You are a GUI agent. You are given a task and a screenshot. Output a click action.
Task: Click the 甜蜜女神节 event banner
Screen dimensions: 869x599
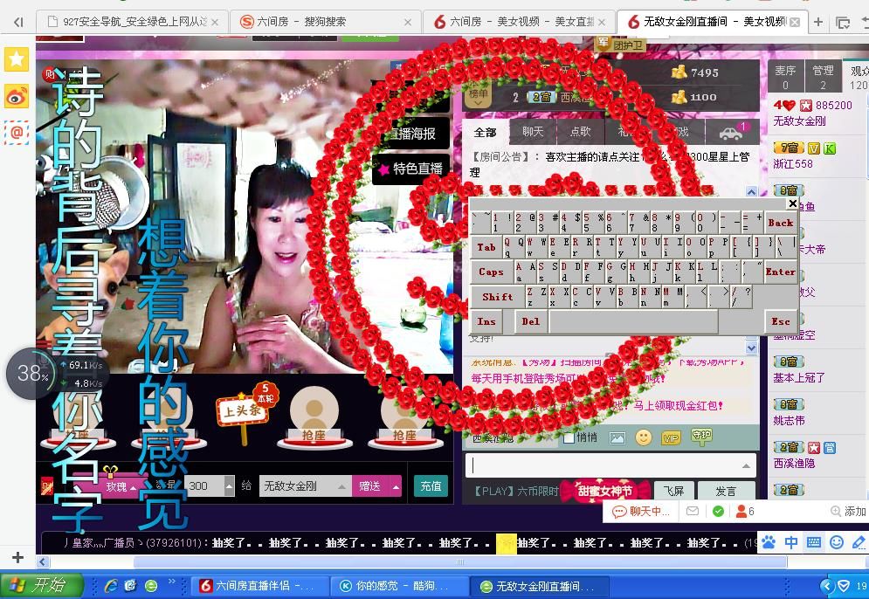pyautogui.click(x=605, y=491)
